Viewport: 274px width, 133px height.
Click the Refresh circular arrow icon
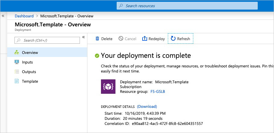coord(173,38)
